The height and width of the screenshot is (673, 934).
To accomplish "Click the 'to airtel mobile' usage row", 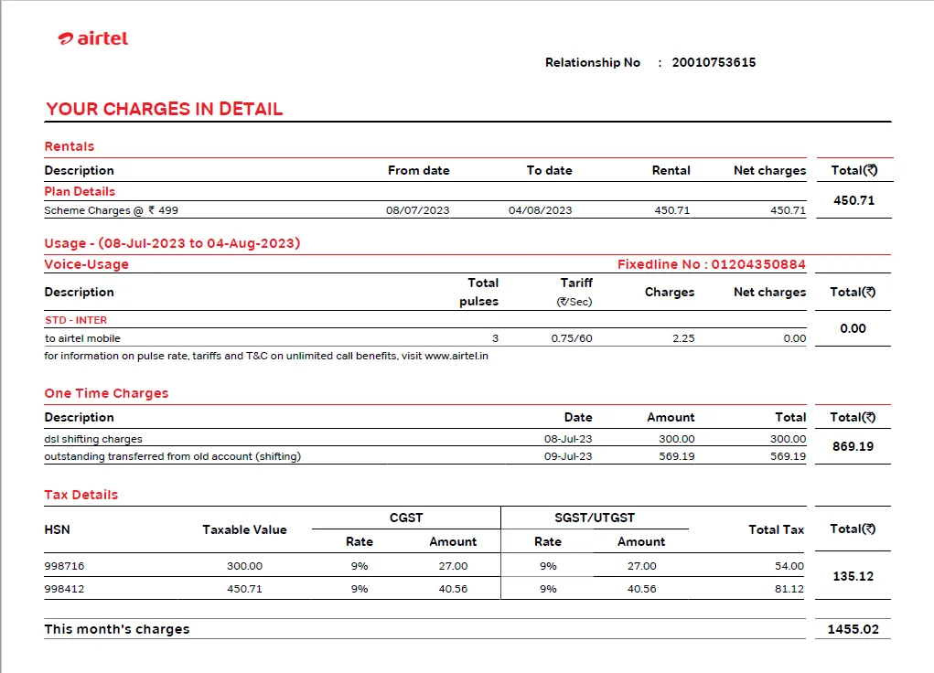I will tap(82, 338).
